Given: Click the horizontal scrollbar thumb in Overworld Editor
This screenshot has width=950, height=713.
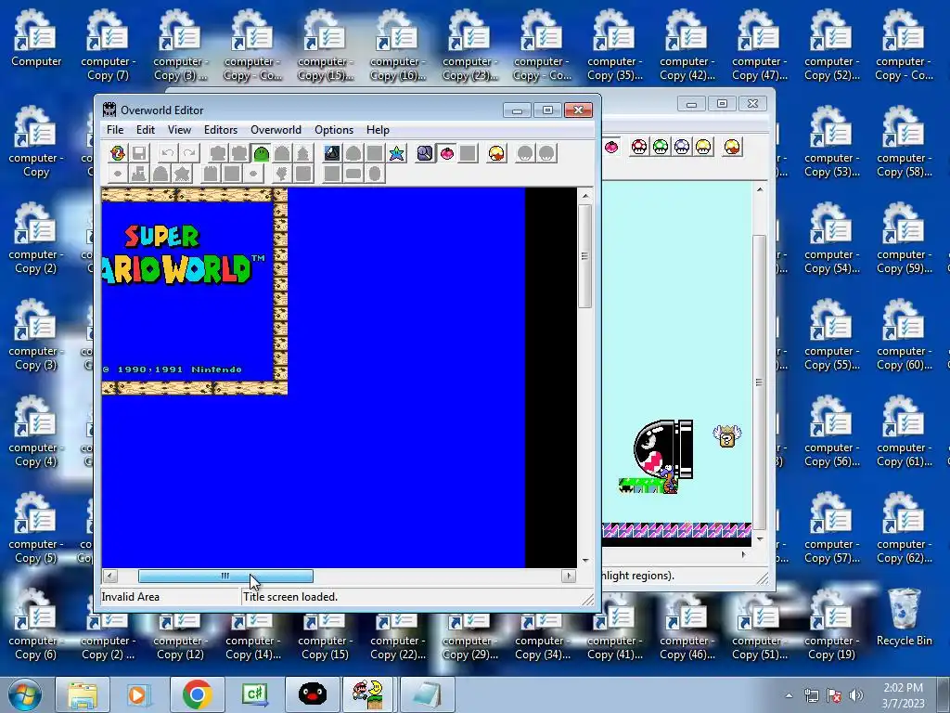Looking at the screenshot, I should pyautogui.click(x=225, y=576).
